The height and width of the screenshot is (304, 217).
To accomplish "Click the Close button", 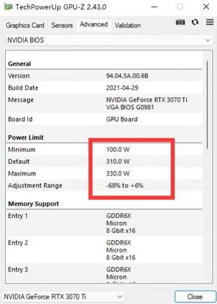I will tap(195, 297).
